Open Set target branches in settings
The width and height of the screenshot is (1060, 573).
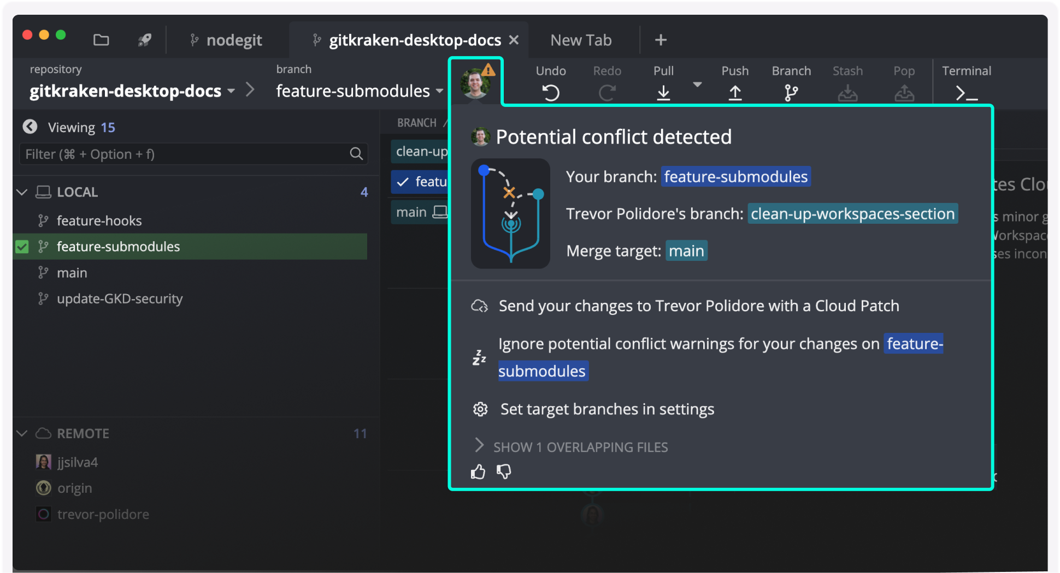pos(607,409)
